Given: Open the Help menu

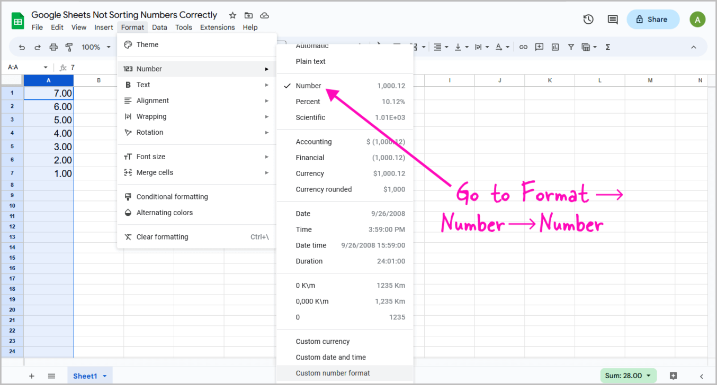Looking at the screenshot, I should 250,27.
